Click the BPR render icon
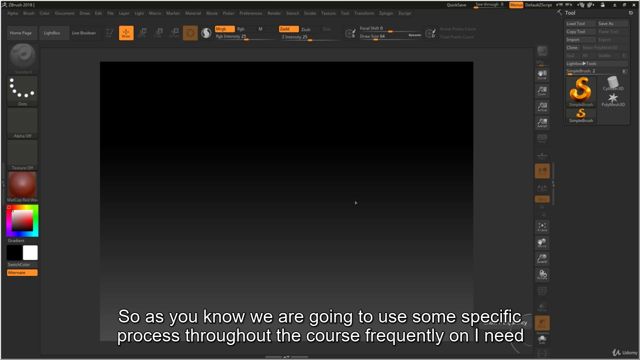The image size is (640, 360). tap(542, 51)
